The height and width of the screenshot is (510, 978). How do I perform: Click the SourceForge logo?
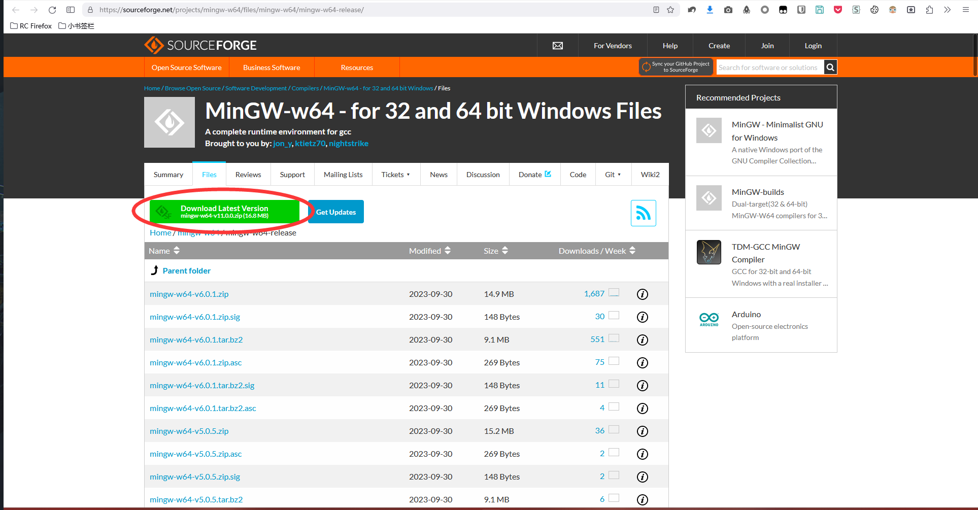coord(200,45)
